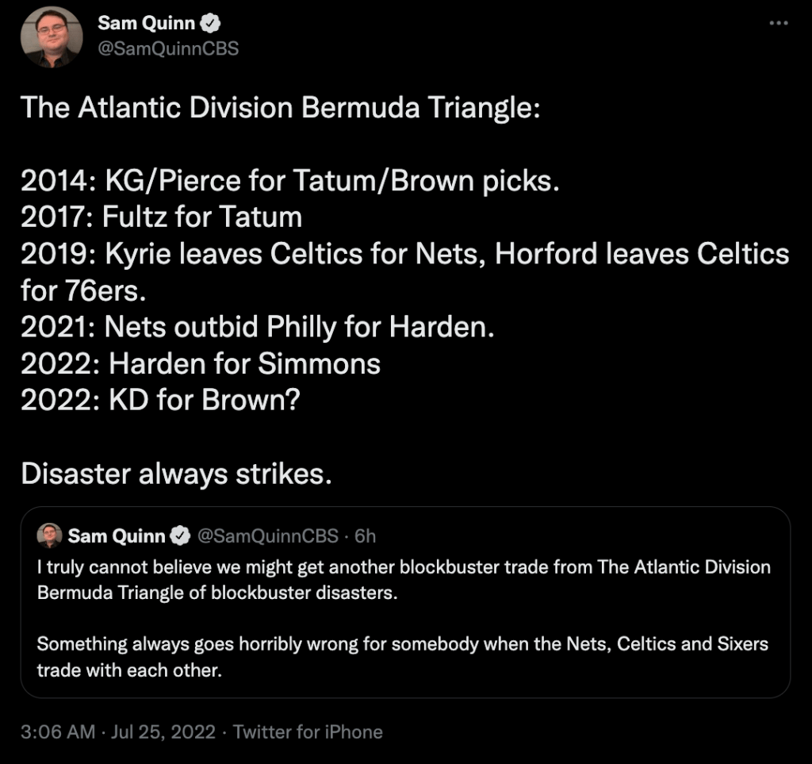812x764 pixels.
Task: Click the small avatar in the quoted tweet
Action: pos(49,536)
